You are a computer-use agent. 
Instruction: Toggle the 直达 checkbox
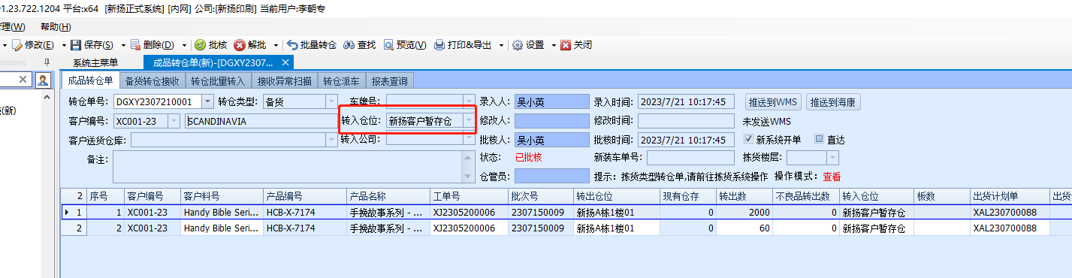[x=820, y=139]
